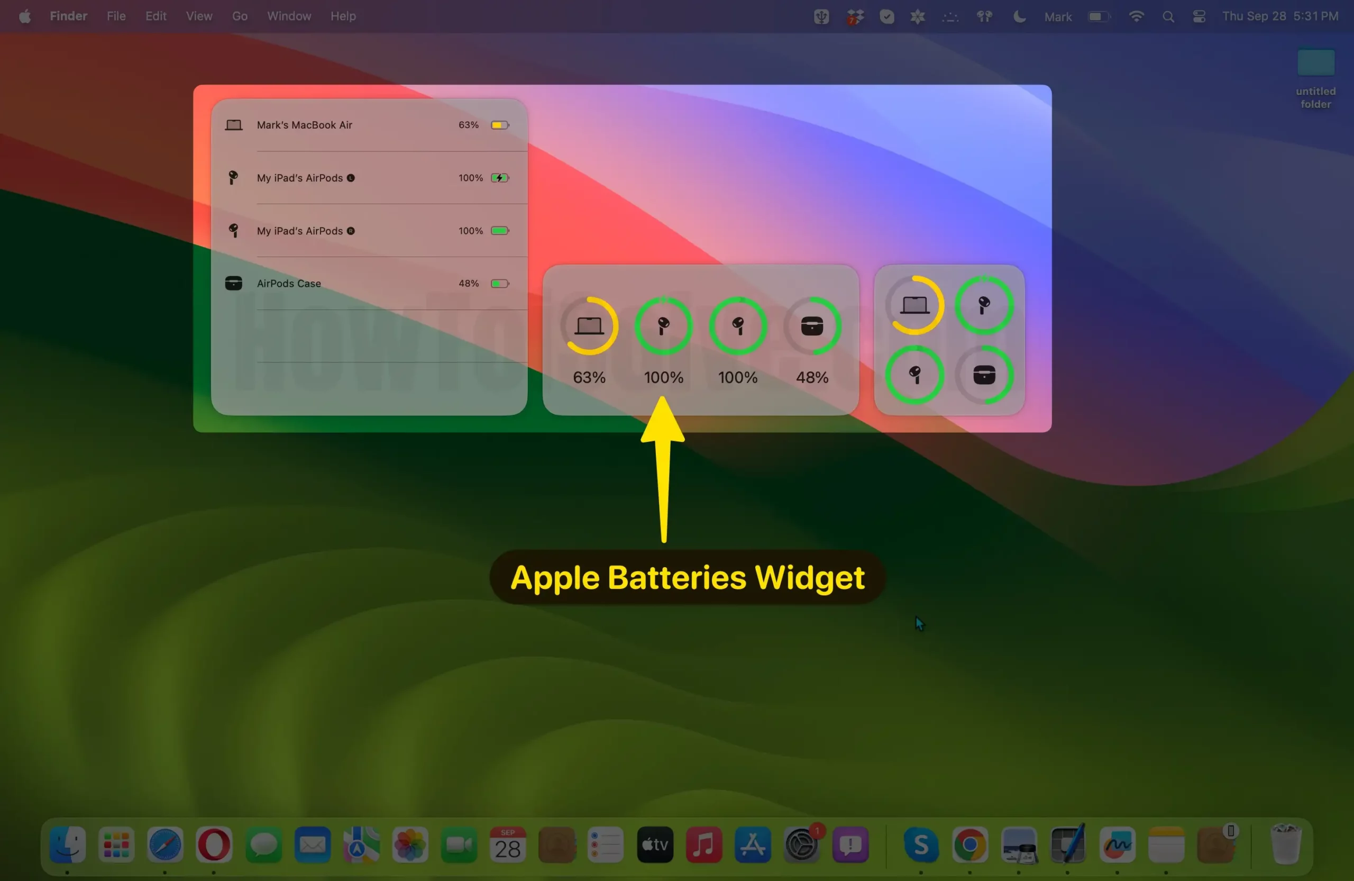Launch FaceTime from the Dock
Screen dimensions: 1354x881
459,844
